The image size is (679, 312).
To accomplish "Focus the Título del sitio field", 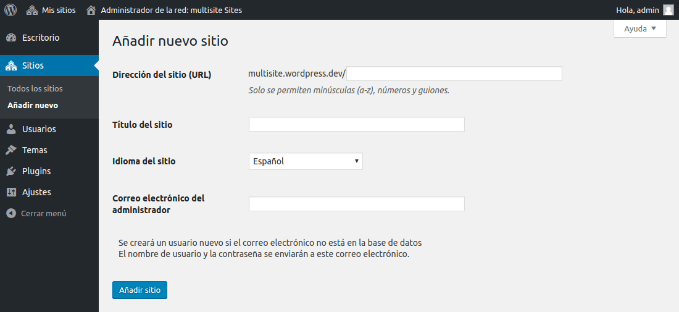I will [356, 124].
